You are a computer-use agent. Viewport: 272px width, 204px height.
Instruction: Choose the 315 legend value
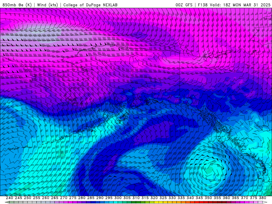click(145, 198)
